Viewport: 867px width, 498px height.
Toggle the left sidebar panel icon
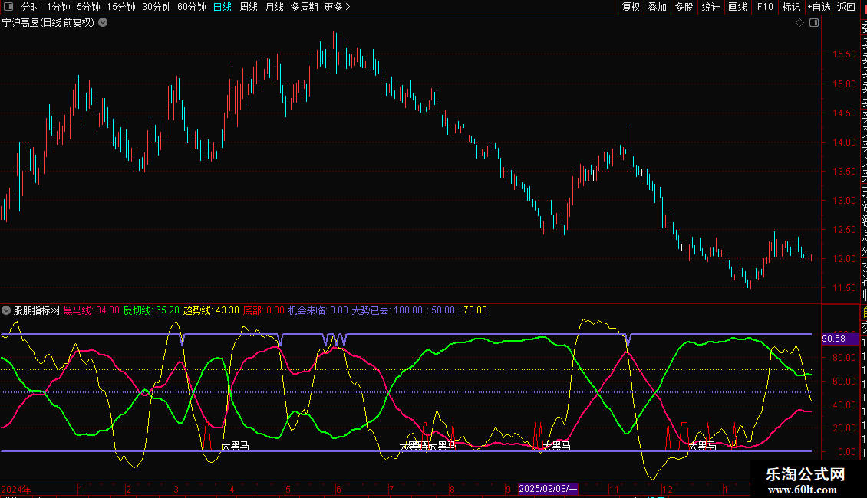[x=8, y=8]
